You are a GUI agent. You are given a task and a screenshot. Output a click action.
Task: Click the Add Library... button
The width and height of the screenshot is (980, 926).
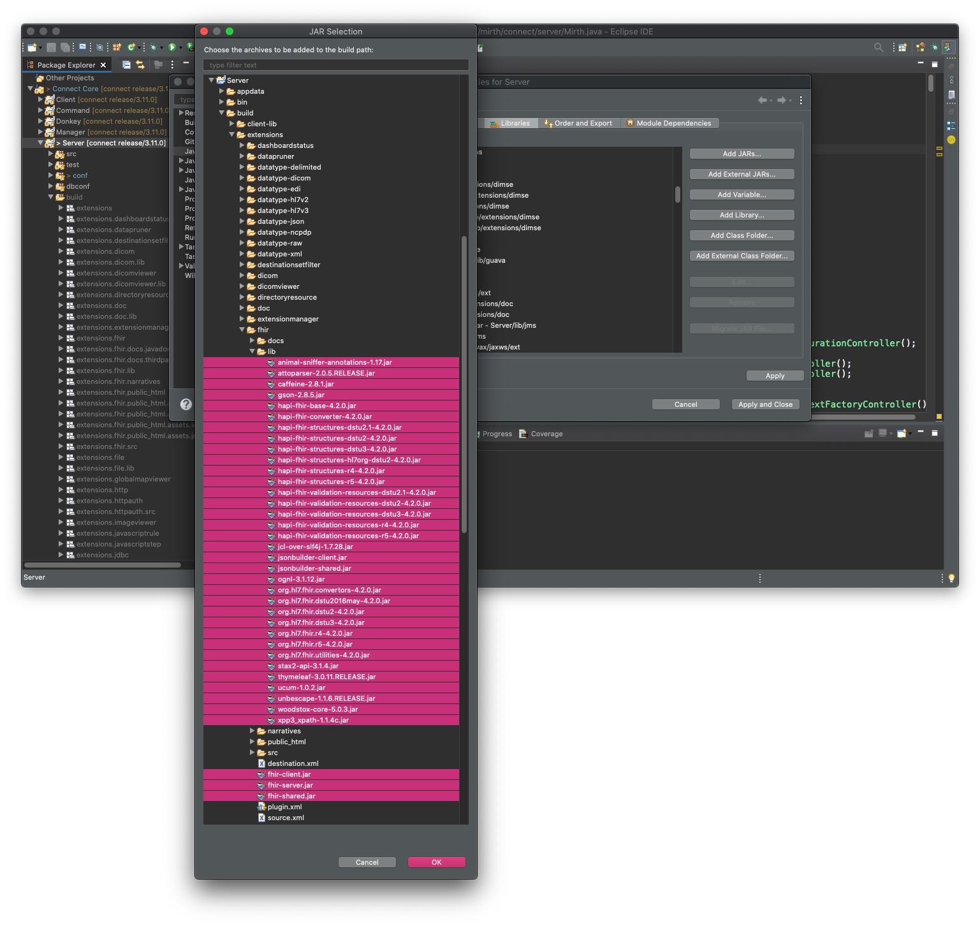(742, 215)
